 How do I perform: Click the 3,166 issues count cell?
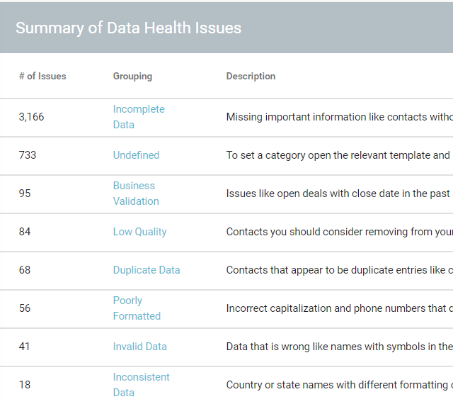[x=31, y=117]
